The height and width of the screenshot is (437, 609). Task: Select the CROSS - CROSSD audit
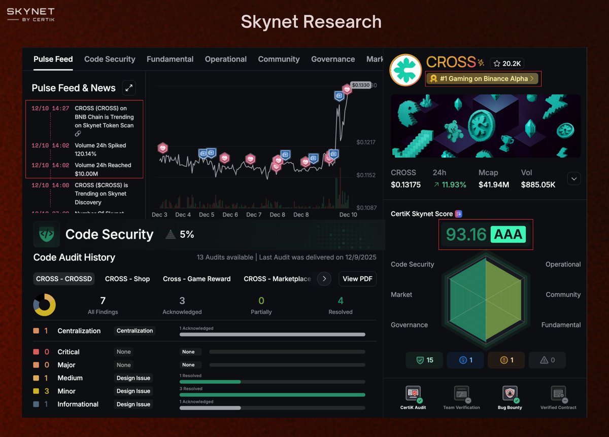coord(64,279)
